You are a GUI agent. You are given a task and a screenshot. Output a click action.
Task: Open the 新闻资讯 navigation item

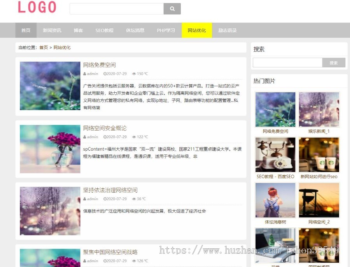[x=52, y=30]
